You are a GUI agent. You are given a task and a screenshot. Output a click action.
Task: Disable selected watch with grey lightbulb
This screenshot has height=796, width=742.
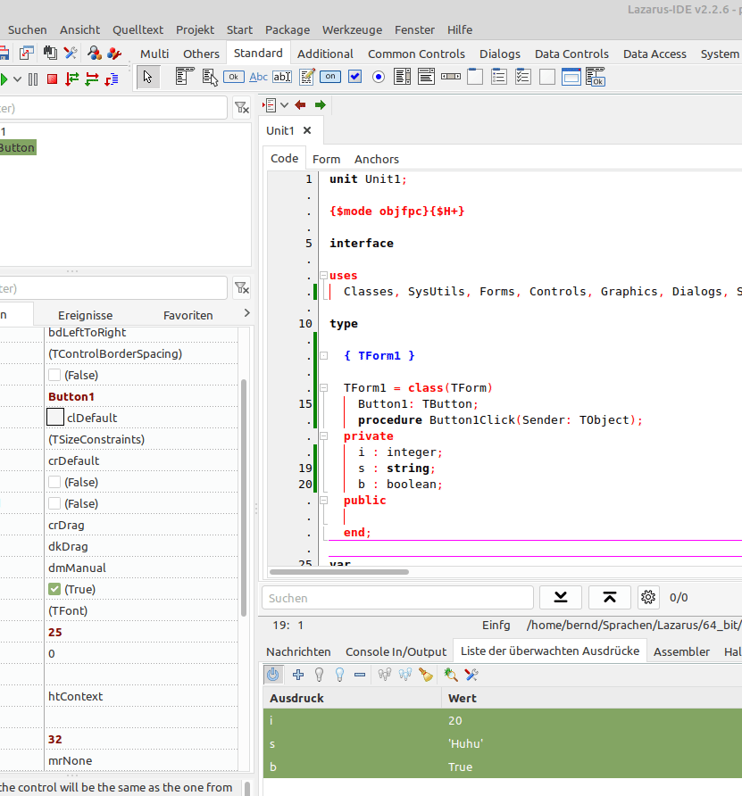(x=319, y=675)
